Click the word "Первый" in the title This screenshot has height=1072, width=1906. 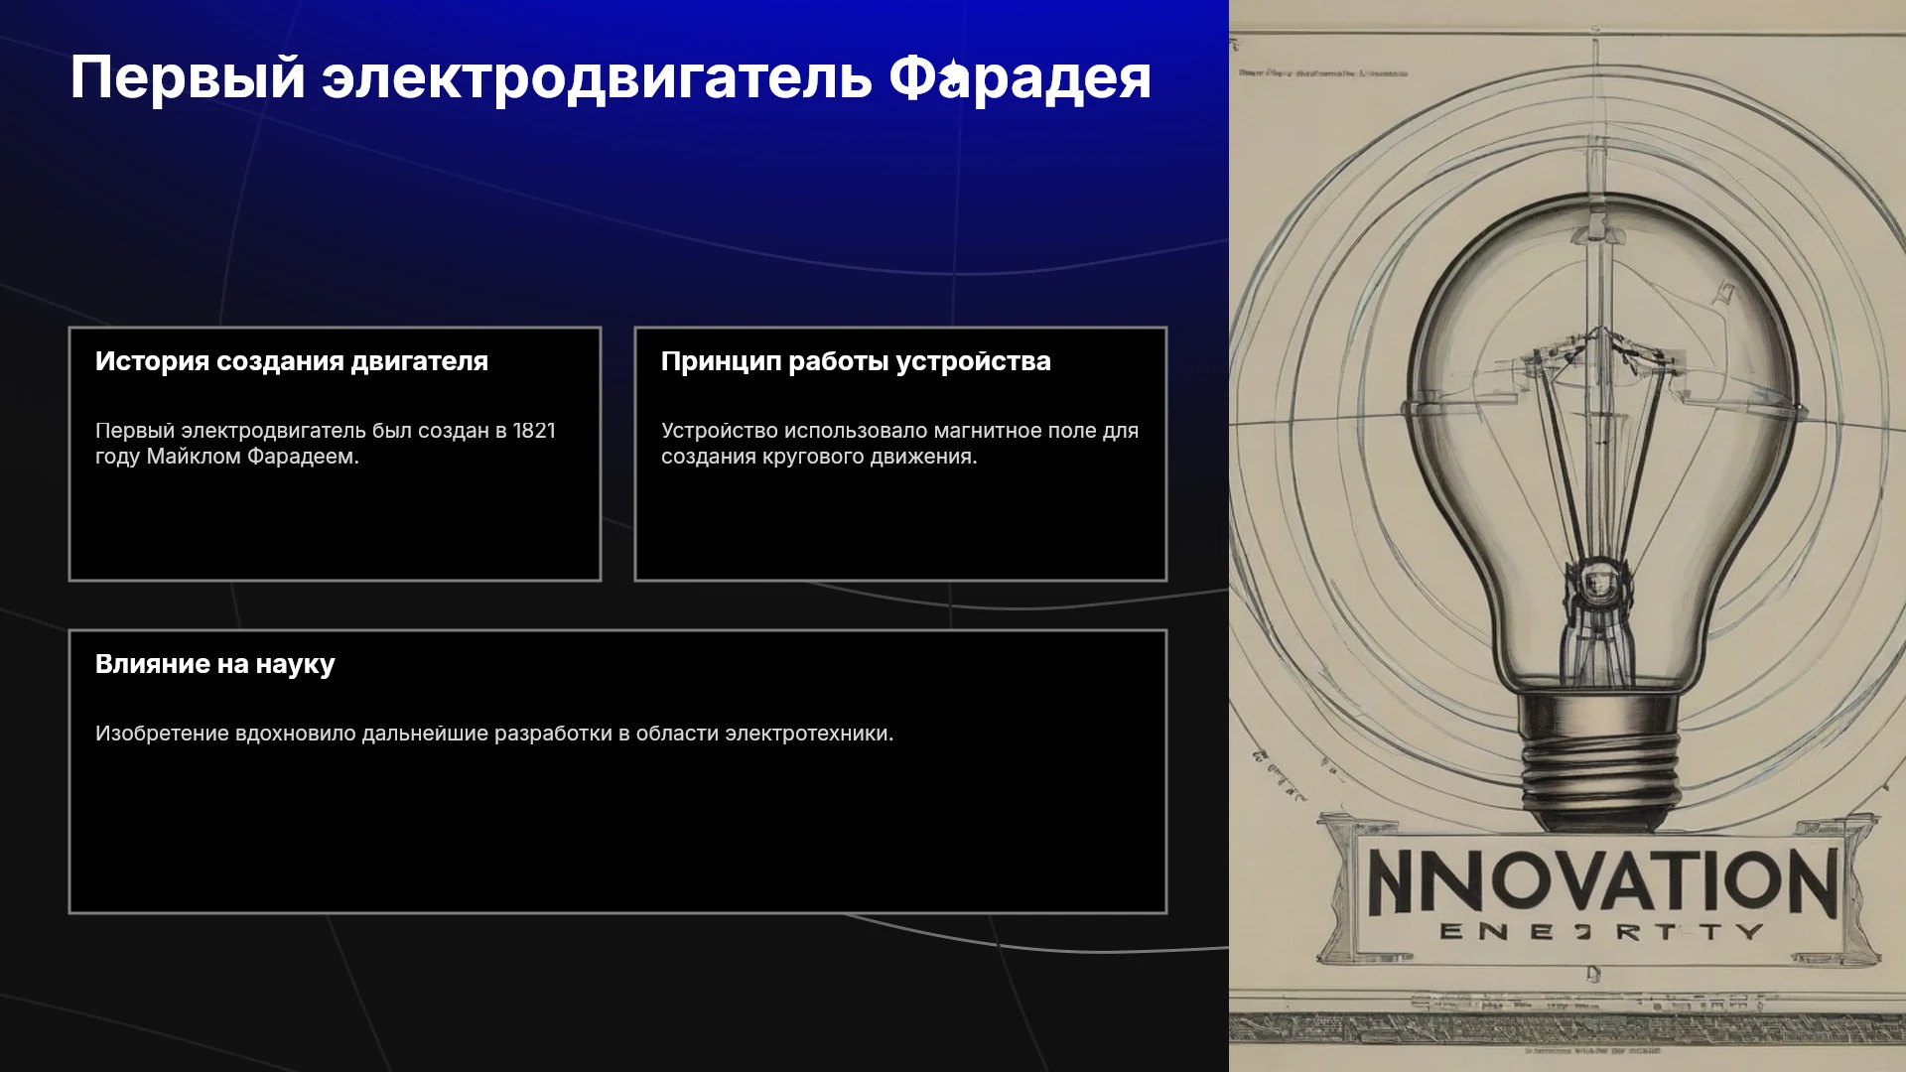[188, 78]
